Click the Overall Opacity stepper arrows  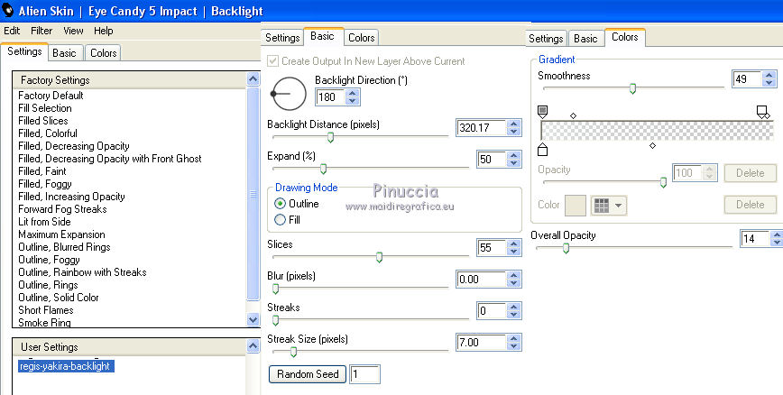(777, 239)
